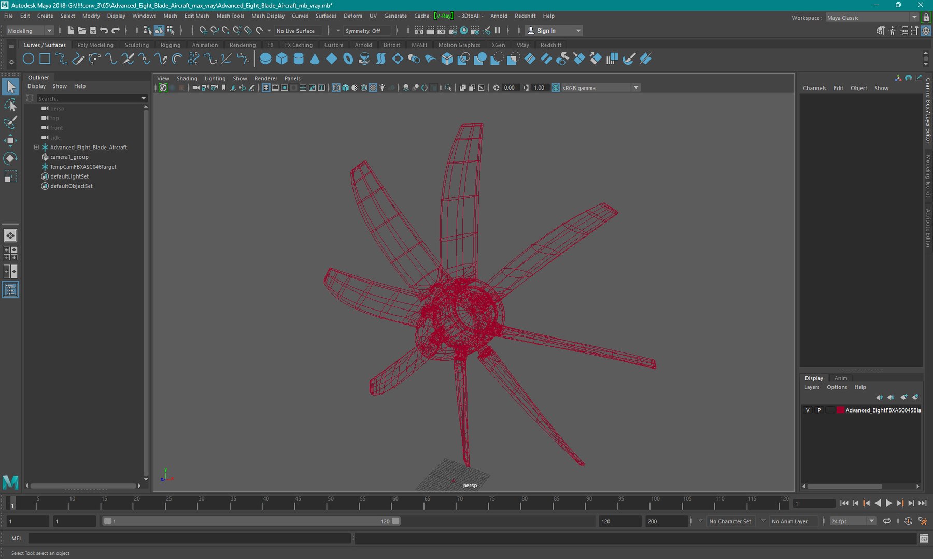Open the Sign In dropdown
The height and width of the screenshot is (559, 933).
pos(554,31)
